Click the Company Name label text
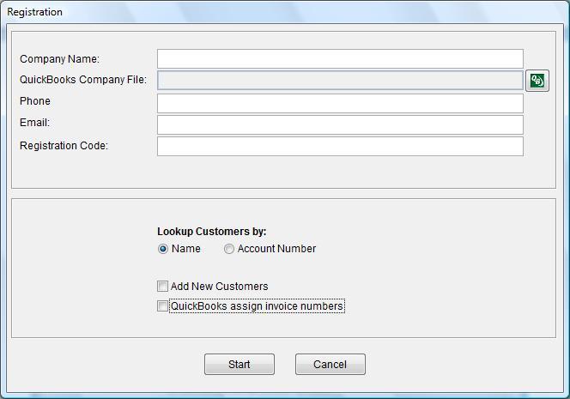This screenshot has height=399, width=570. [x=59, y=59]
